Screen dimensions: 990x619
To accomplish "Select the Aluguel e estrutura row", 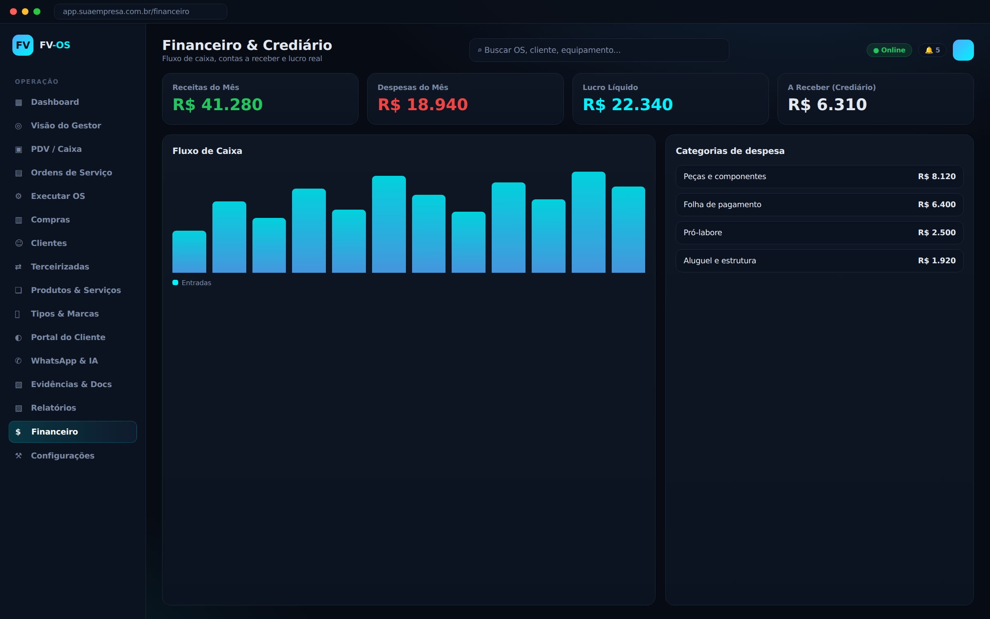I will click(x=819, y=261).
